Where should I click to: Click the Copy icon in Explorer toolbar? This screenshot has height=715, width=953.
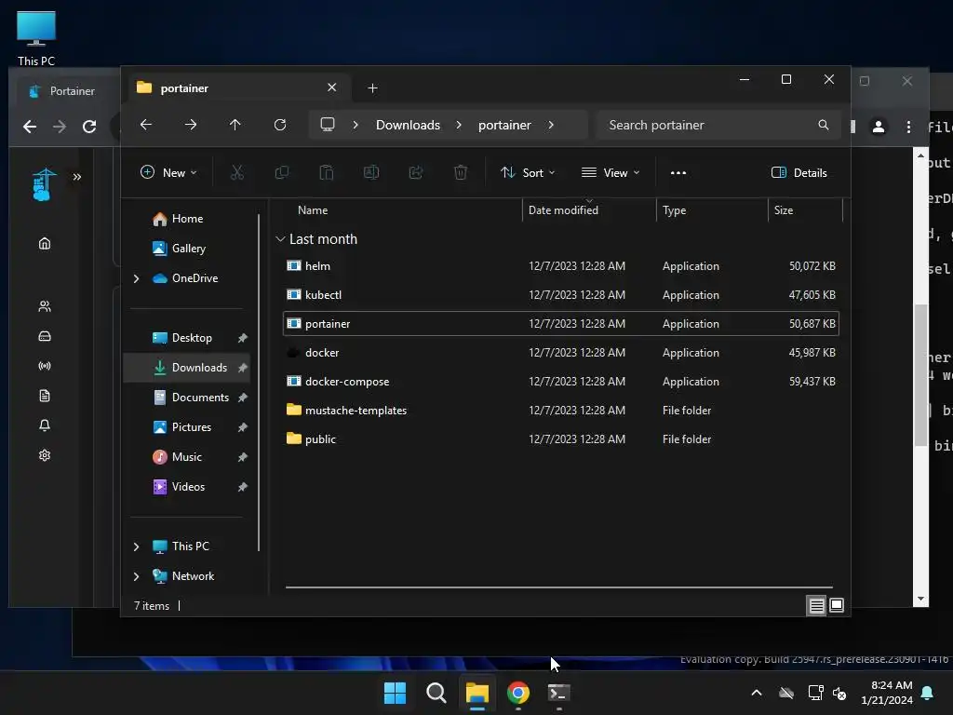point(281,172)
